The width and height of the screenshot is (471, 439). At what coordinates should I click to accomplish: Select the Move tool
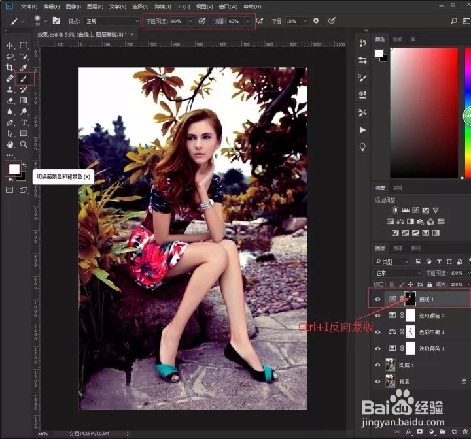tap(10, 46)
